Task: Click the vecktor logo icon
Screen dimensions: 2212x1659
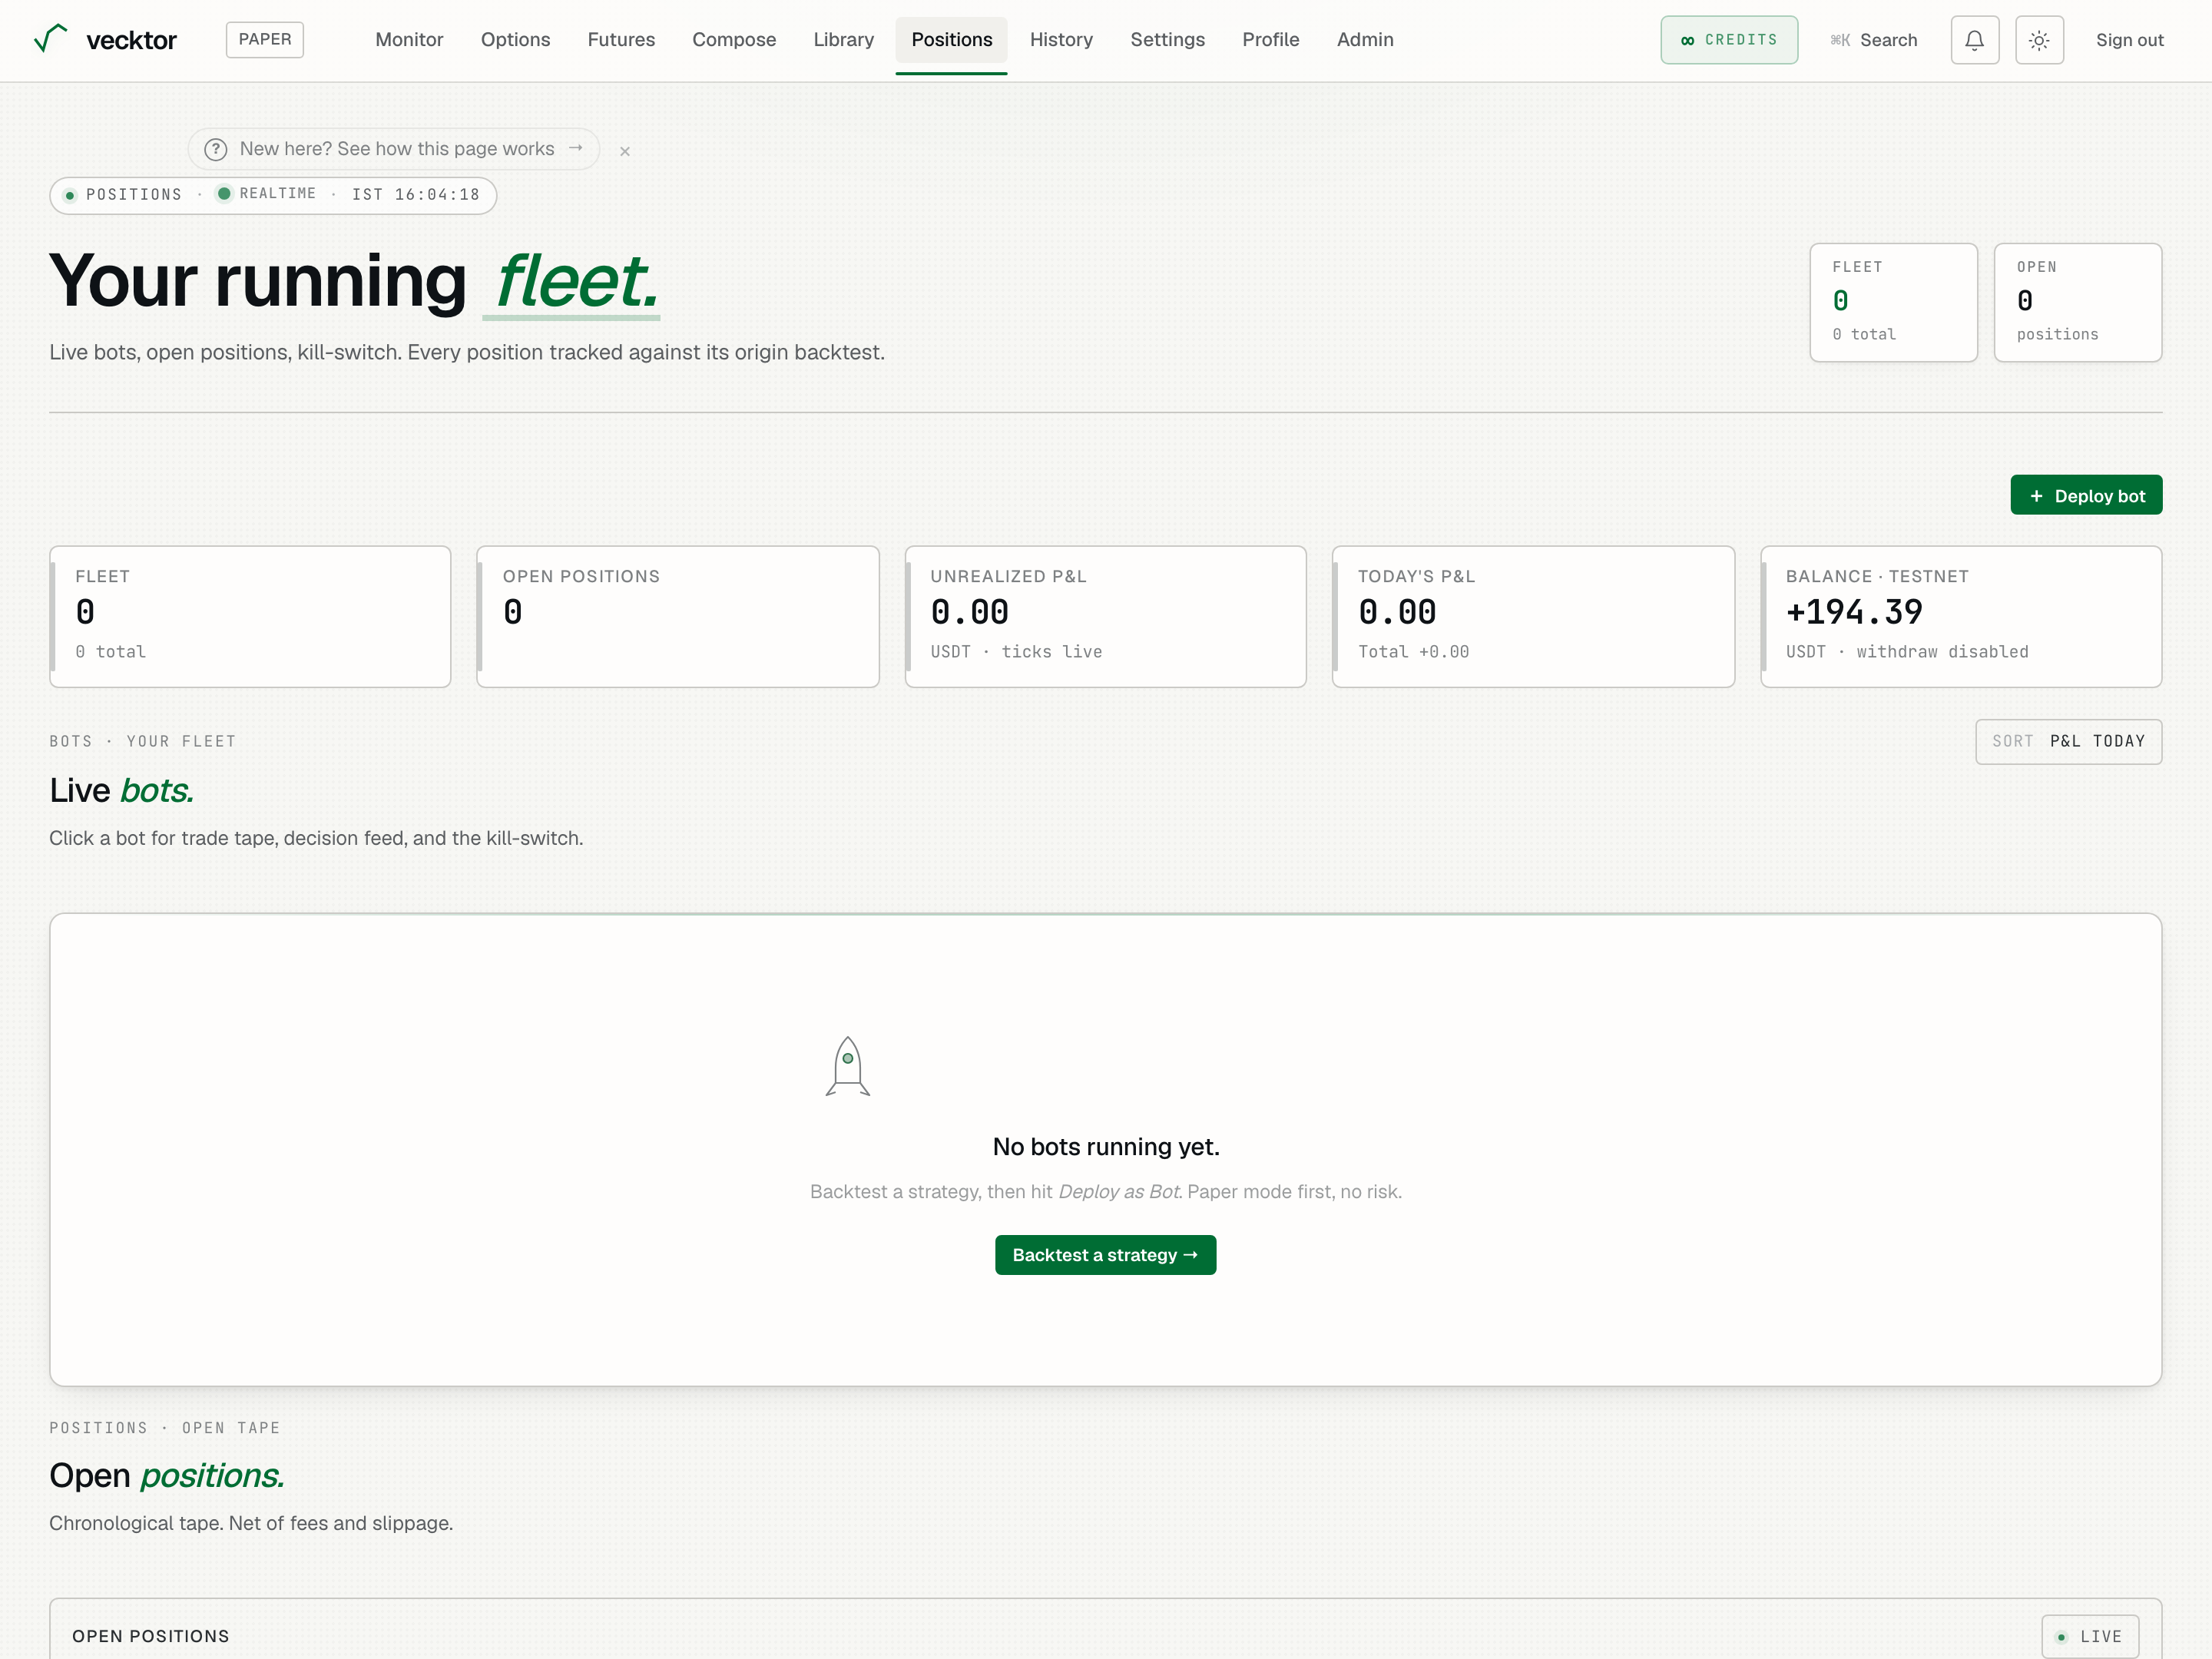Action: click(x=50, y=38)
